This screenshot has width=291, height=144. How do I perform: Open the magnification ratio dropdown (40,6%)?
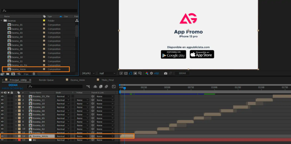point(89,73)
